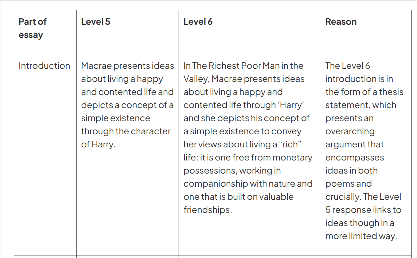The image size is (417, 258).
Task: Click the 'Part of essay' column header
Action: pos(32,28)
